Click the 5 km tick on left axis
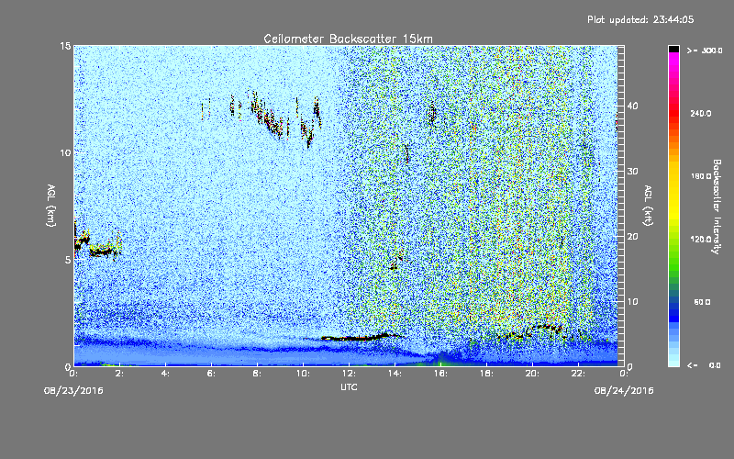 [68, 260]
